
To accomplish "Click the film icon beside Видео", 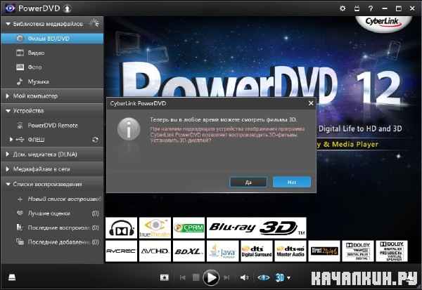I will 20,53.
